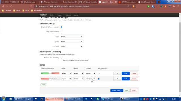Enable Software flow offloading checkbox
Viewport: 181px width, 101px height.
point(61,58)
